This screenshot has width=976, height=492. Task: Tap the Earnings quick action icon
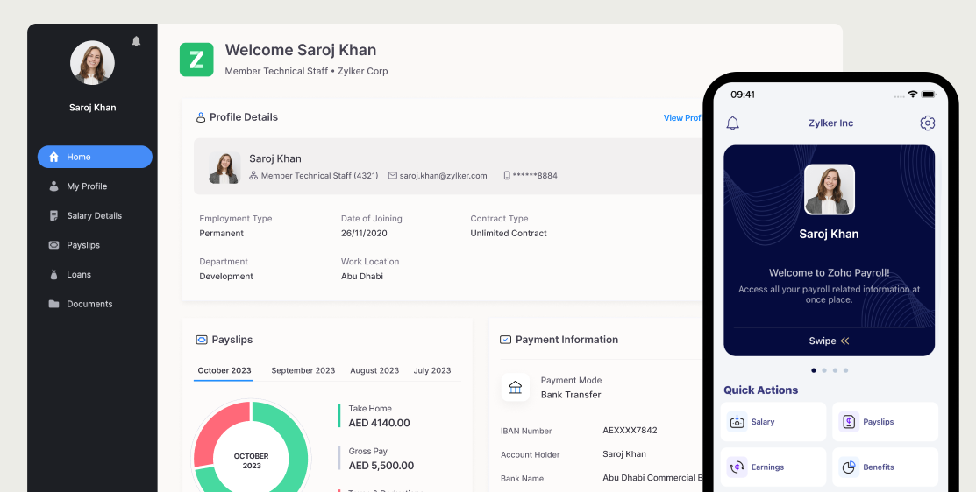click(737, 467)
